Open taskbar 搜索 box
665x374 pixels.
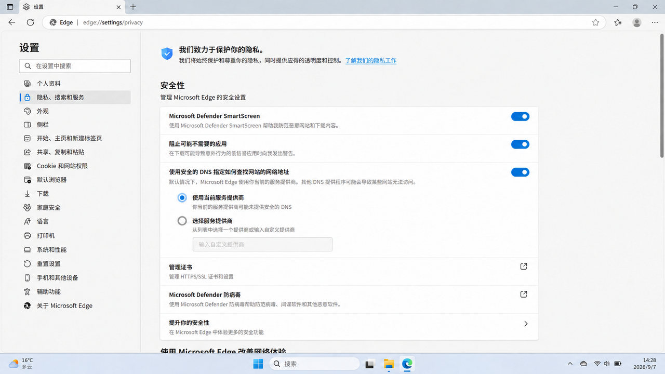(314, 364)
